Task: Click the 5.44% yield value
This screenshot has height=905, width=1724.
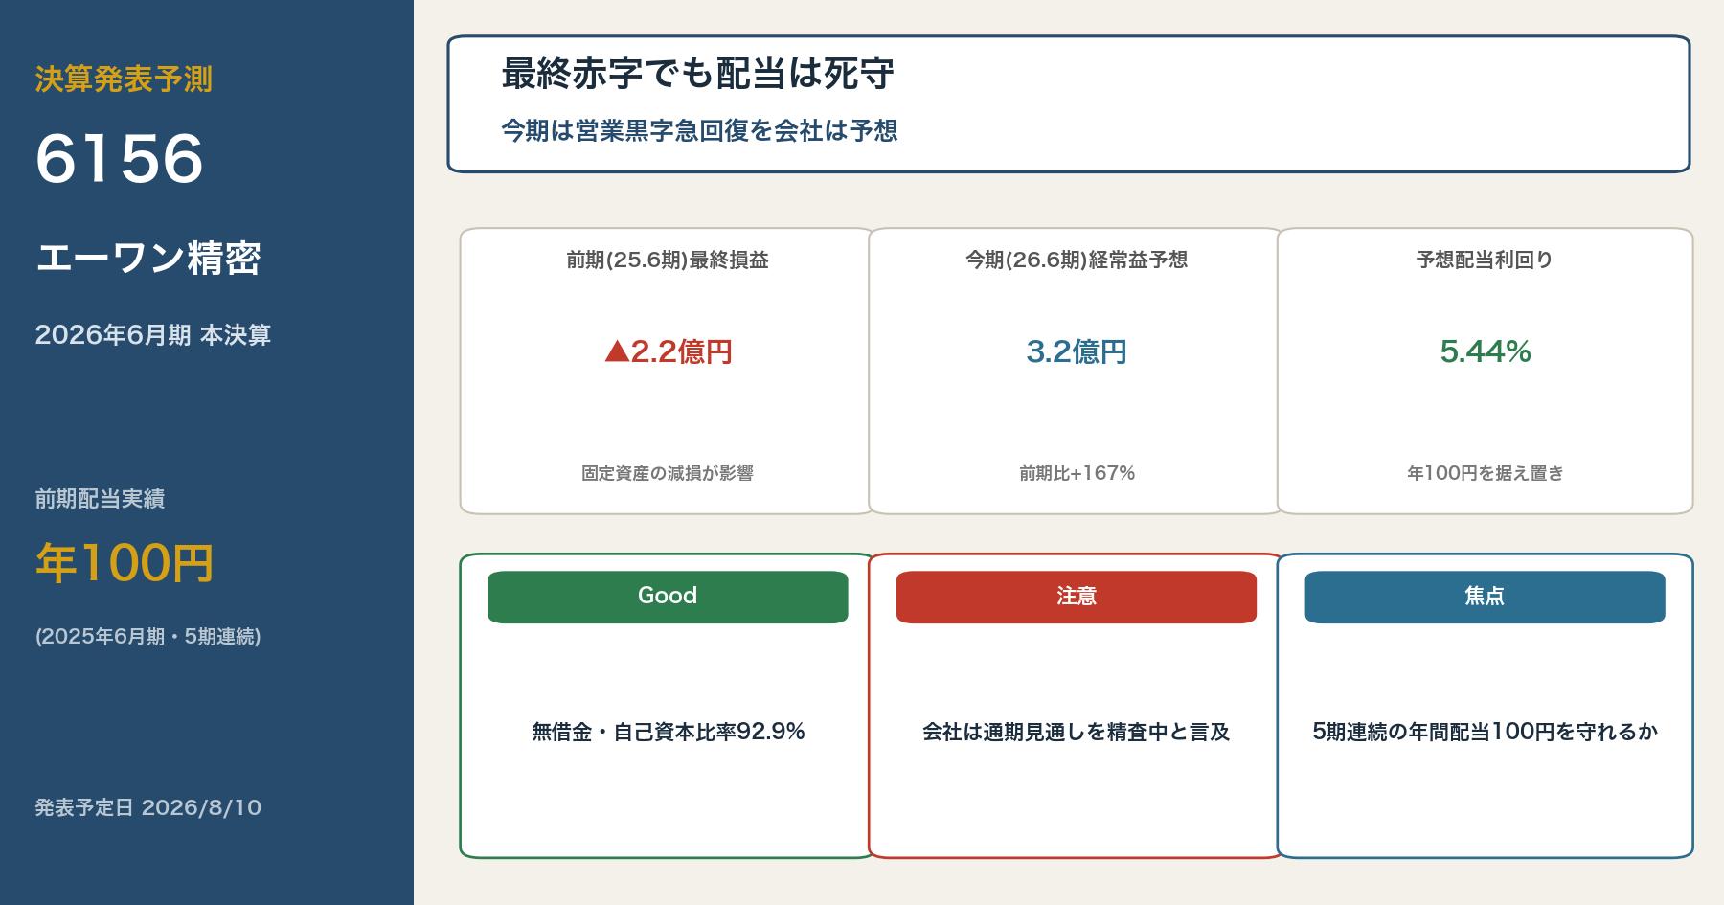Action: (1486, 351)
